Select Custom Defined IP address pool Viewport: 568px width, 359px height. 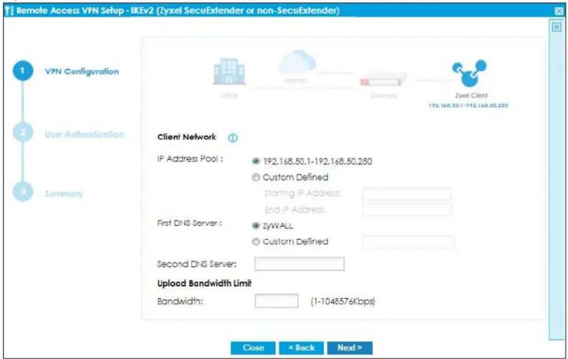(256, 177)
